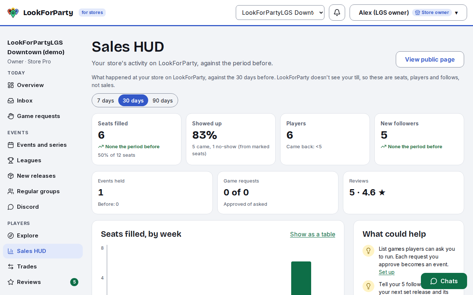Click the Inbox tray icon
This screenshot has width=473, height=295.
coord(11,101)
